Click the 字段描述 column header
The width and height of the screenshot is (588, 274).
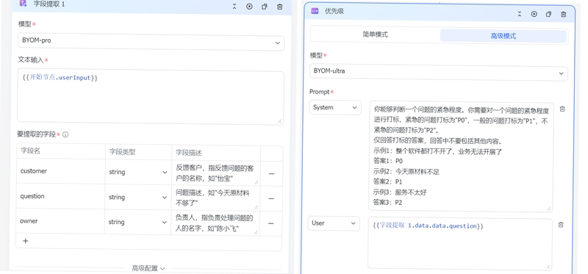tap(189, 153)
